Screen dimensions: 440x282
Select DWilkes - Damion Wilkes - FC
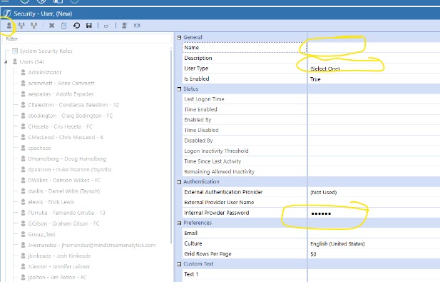coord(64,180)
